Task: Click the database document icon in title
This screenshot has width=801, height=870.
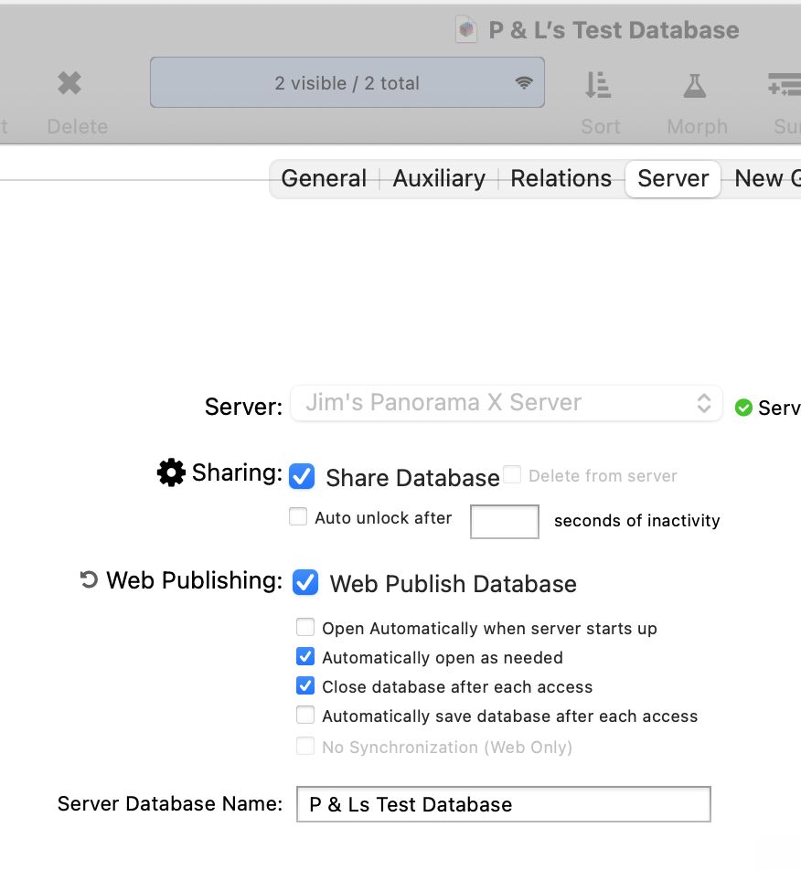Action: 467,30
